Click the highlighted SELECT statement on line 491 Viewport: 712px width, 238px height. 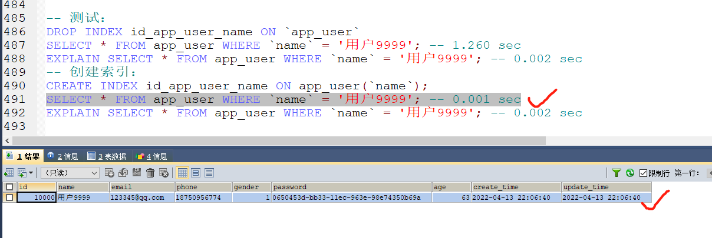tap(284, 99)
